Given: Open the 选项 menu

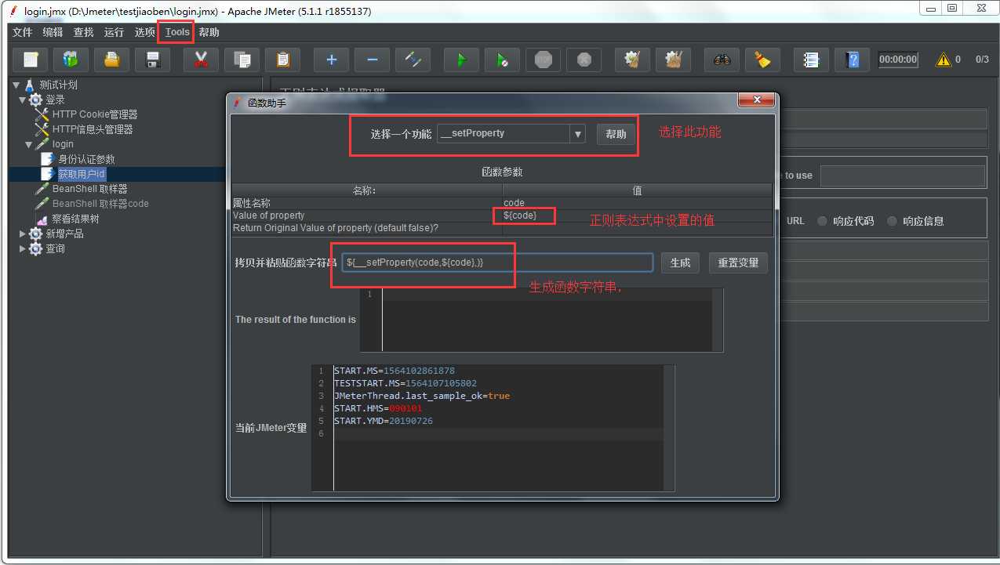Looking at the screenshot, I should pos(144,32).
